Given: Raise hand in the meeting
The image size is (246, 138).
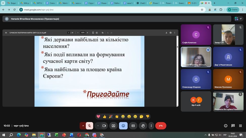Looking at the screenshot, I should [143, 126].
